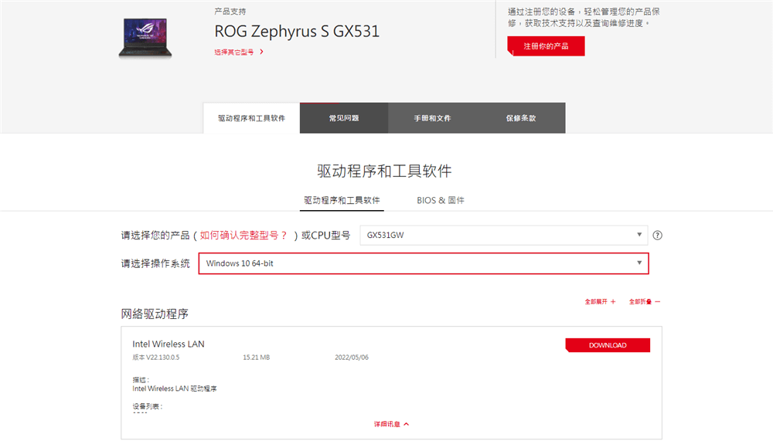
Task: Open the 手册和文件 tab
Action: [x=432, y=118]
